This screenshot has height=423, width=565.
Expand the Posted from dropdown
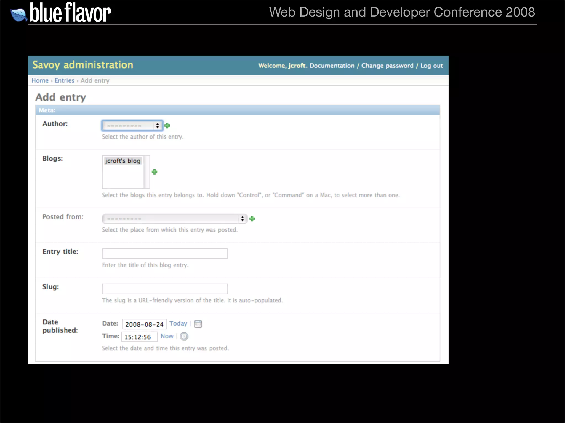pos(174,219)
